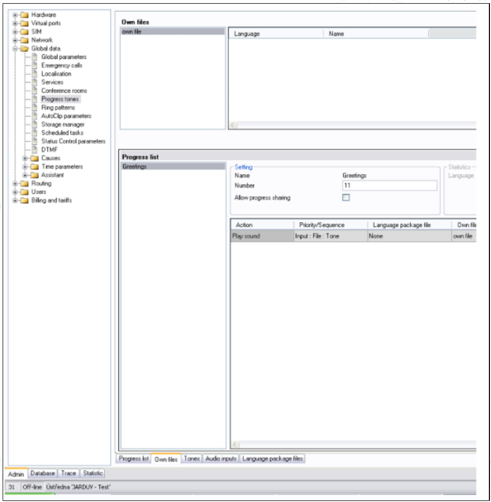Click the Causes folder icon

pyautogui.click(x=35, y=158)
